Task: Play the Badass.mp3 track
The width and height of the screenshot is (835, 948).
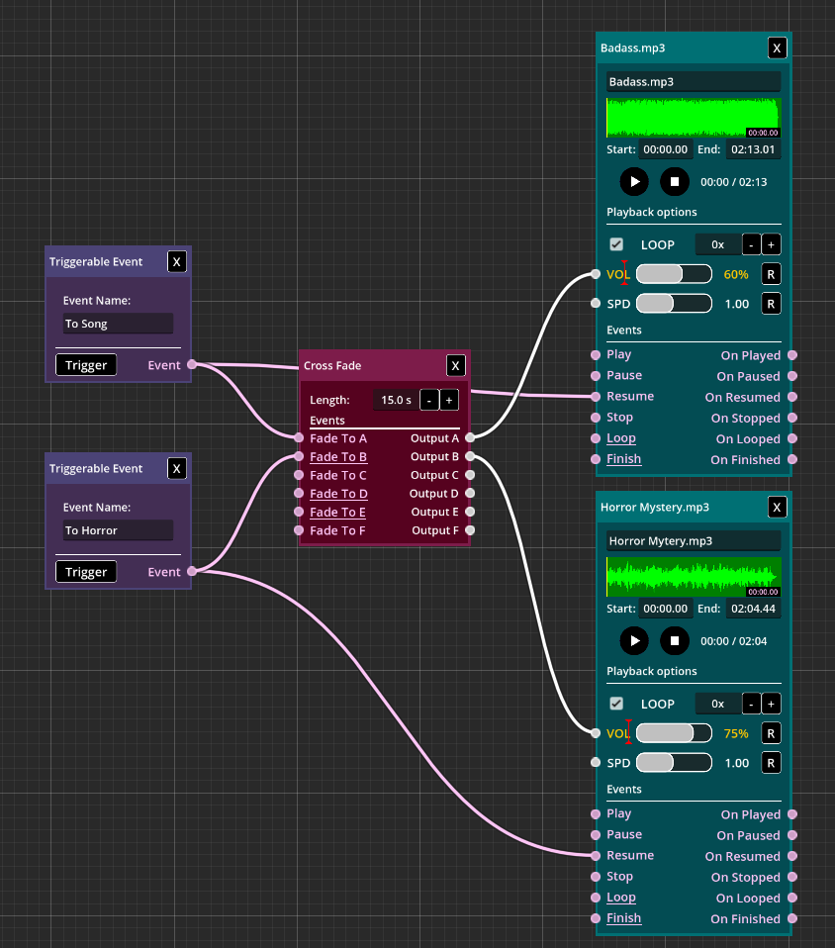Action: tap(634, 181)
